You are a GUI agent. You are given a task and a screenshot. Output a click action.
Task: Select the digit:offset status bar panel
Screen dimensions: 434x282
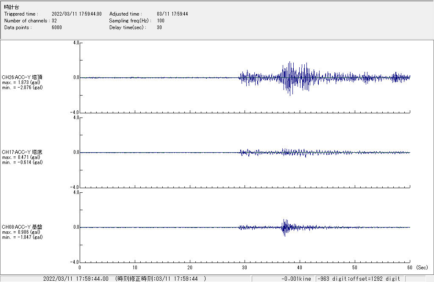tap(358, 279)
